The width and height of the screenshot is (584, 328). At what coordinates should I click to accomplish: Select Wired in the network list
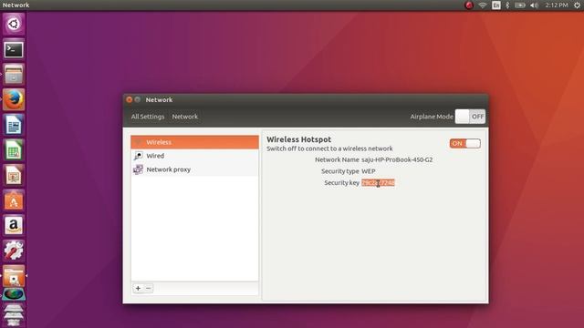click(194, 156)
